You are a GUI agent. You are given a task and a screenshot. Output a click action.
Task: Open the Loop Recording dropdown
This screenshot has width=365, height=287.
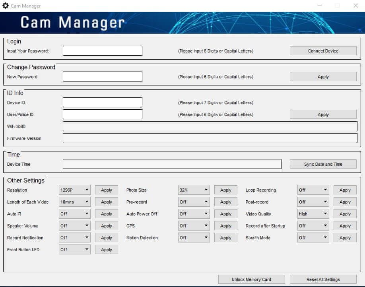(313, 190)
